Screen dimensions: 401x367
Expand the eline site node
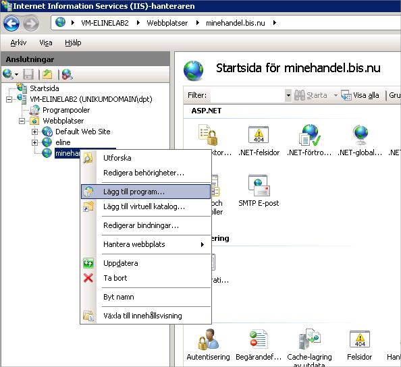tap(34, 142)
